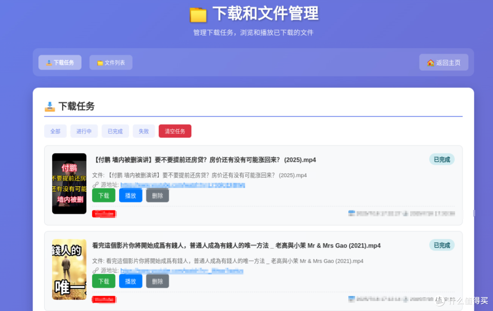Screen dimensions: 493x311
Task: Click 删除 for the 老高與小茉 video
Action: tap(157, 281)
